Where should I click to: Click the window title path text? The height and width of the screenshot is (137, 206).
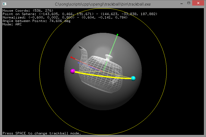point(103,4)
